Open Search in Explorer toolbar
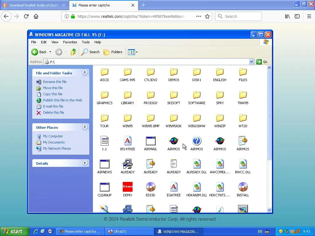315x236 pixels. coord(90,52)
